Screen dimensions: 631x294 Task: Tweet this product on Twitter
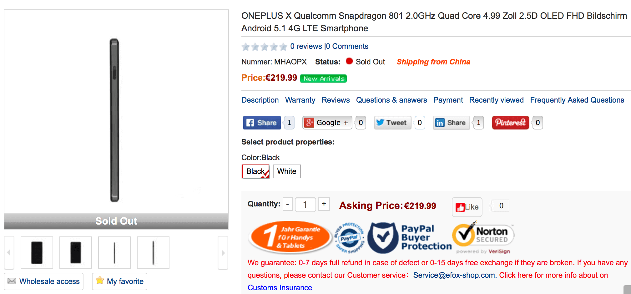pyautogui.click(x=393, y=123)
